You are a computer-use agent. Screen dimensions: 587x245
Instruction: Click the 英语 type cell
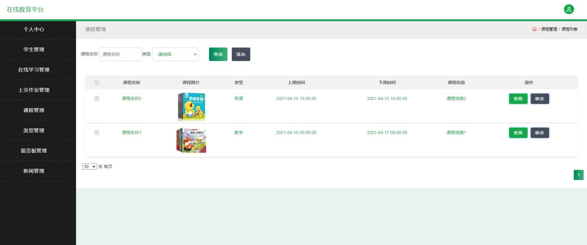pyautogui.click(x=239, y=98)
